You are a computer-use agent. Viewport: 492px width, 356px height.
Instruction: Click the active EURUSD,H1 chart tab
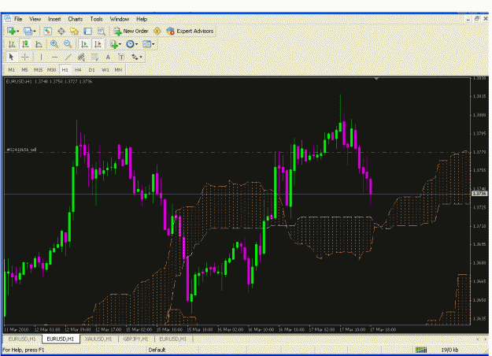61,339
